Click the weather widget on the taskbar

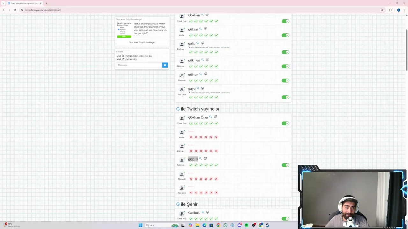(x=11, y=225)
